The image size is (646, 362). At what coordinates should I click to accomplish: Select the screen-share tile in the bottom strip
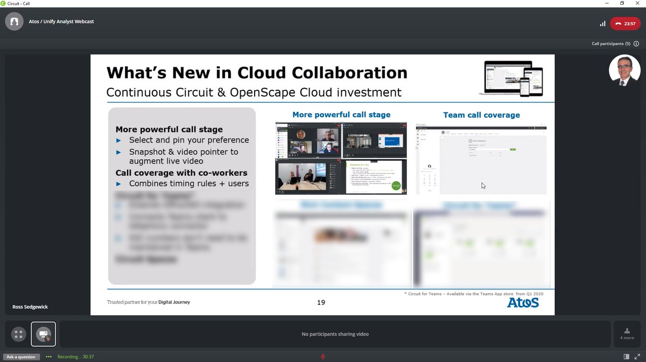point(43,335)
